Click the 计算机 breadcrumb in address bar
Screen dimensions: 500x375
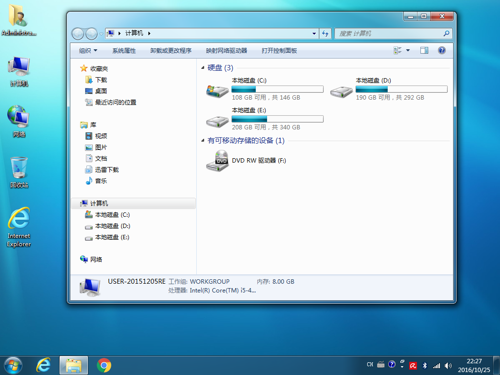tap(134, 33)
